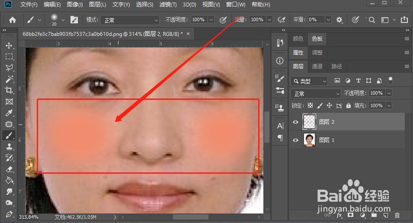Open smoothing options gear
413x223 pixels.
click(x=339, y=20)
